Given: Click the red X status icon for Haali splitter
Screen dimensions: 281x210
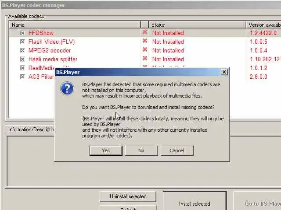Looking at the screenshot, I should [x=145, y=58].
